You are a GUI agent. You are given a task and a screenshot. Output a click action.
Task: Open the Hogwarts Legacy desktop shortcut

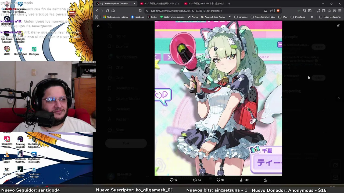pos(20,172)
